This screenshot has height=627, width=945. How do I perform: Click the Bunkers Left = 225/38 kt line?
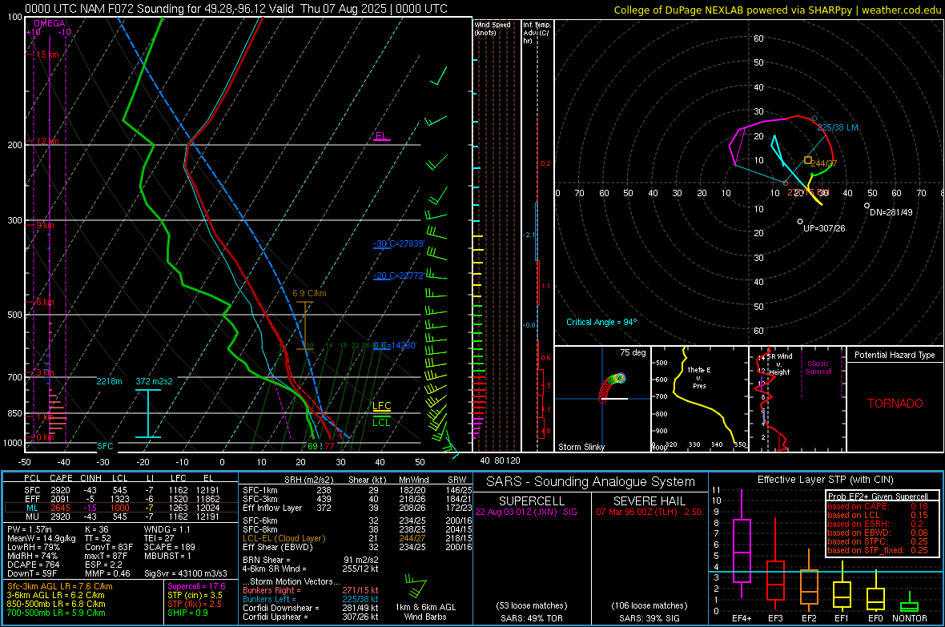(311, 599)
